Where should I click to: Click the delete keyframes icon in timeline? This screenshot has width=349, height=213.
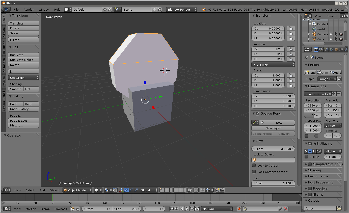pos(286,209)
